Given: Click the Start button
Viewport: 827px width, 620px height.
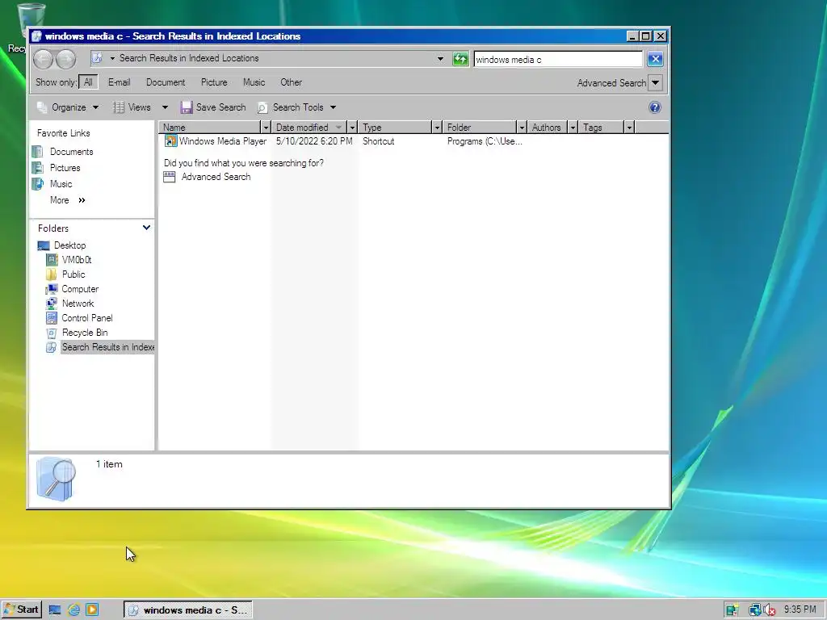Looking at the screenshot, I should (21, 610).
